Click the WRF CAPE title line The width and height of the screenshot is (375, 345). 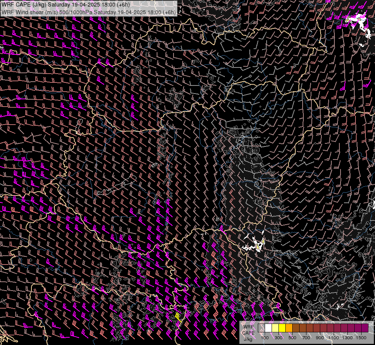point(66,5)
